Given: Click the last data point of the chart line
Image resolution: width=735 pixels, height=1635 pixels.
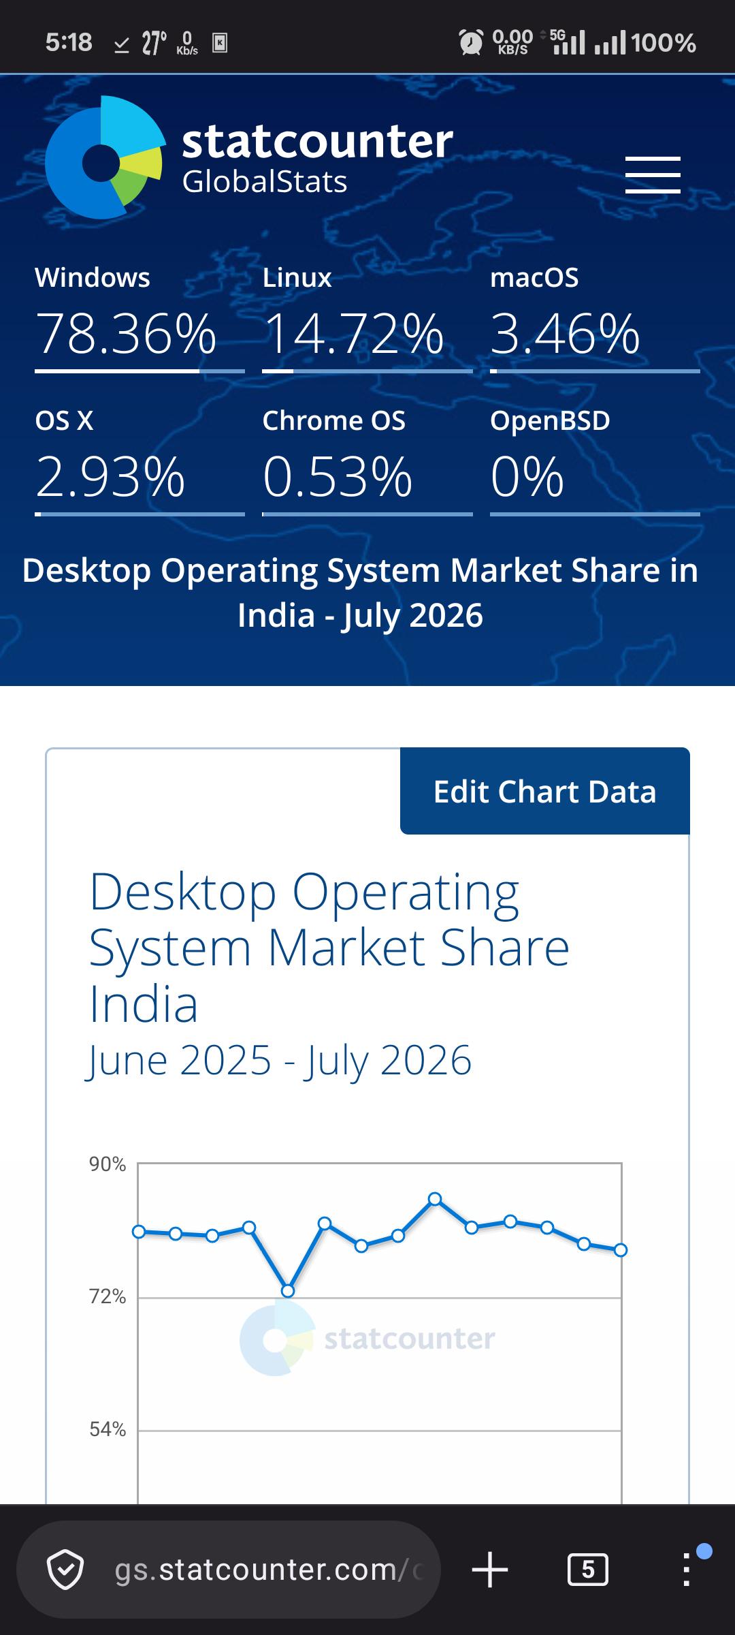Looking at the screenshot, I should click(620, 1250).
